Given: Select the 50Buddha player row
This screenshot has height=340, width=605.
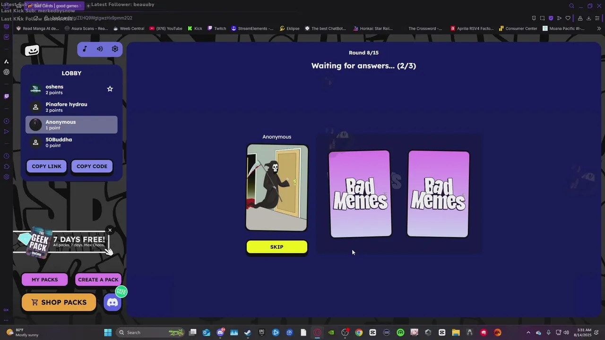Looking at the screenshot, I should click(71, 142).
